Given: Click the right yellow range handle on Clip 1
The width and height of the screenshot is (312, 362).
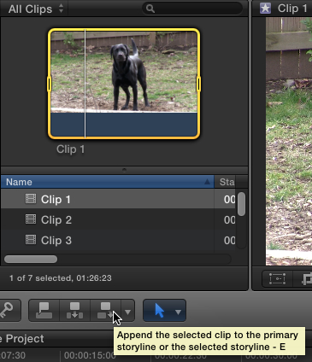Looking at the screenshot, I should pos(198,85).
